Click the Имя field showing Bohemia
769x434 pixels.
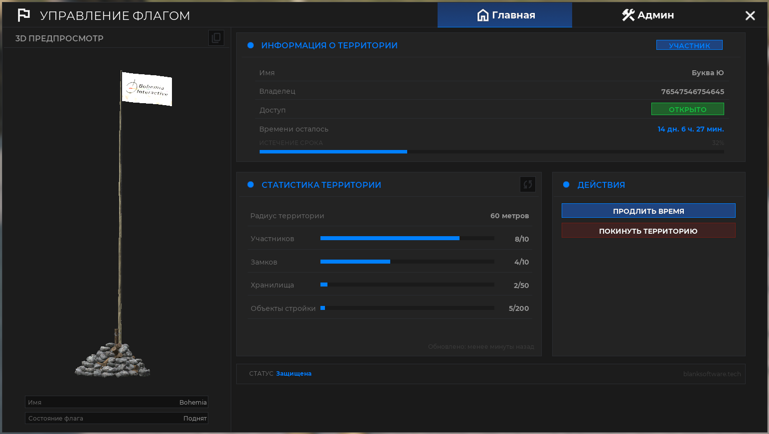(117, 402)
